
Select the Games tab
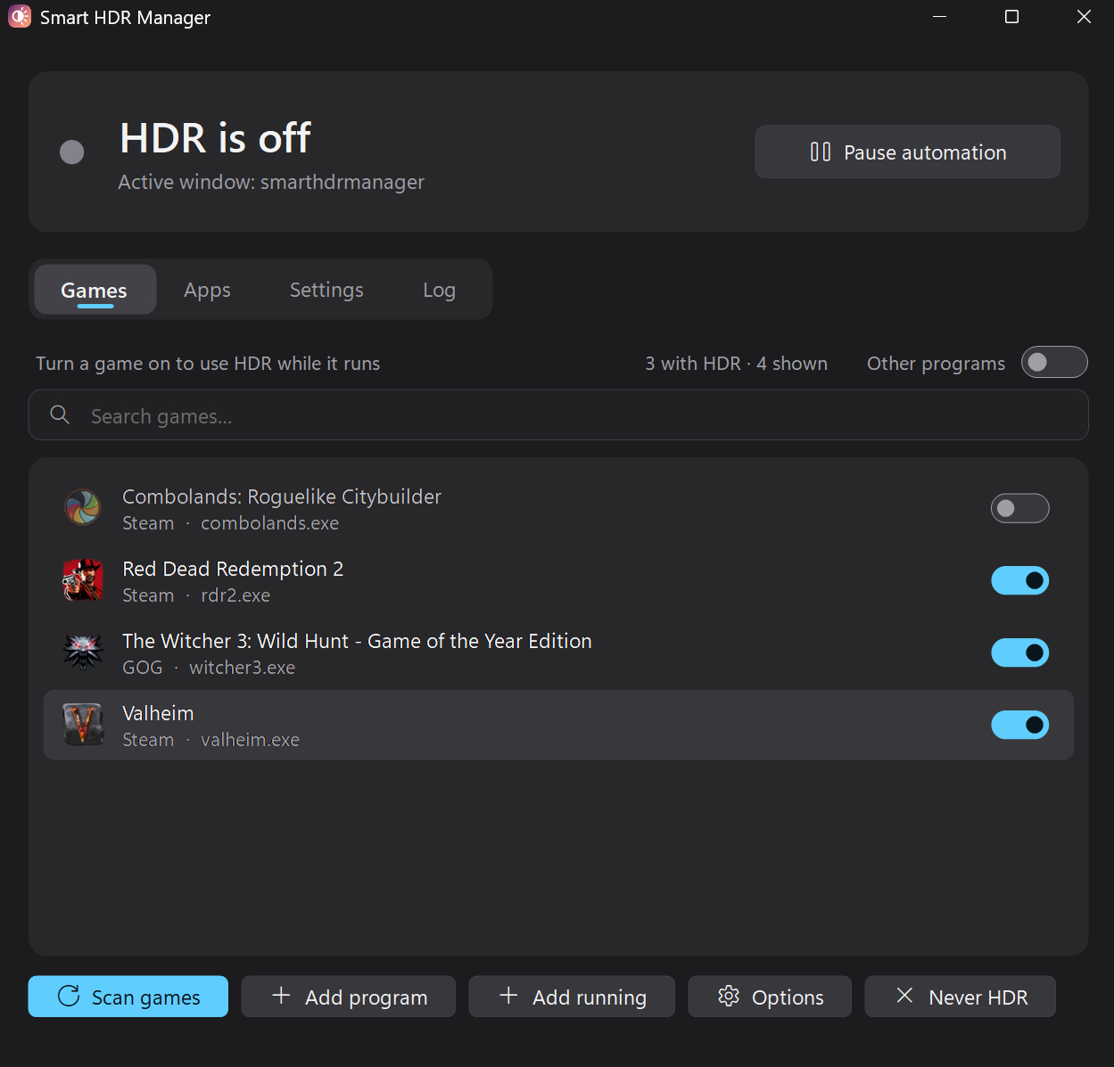95,290
